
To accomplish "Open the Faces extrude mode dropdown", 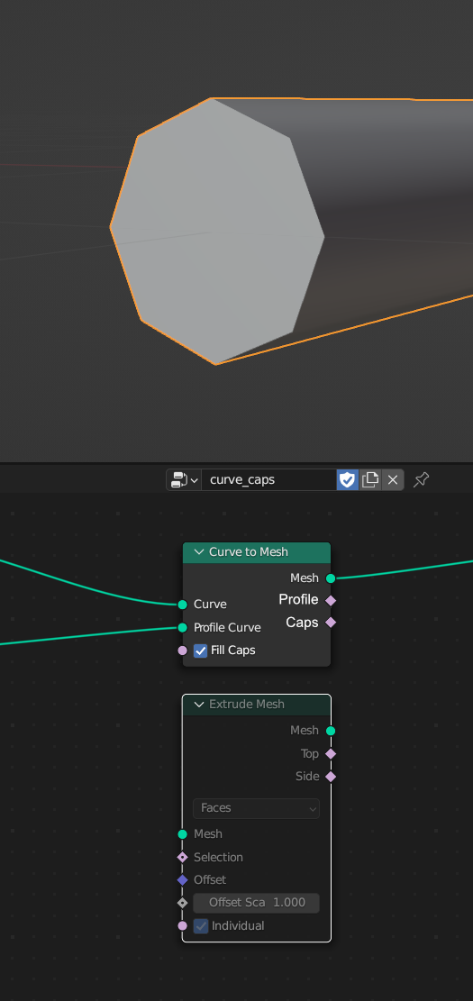I will (x=257, y=808).
